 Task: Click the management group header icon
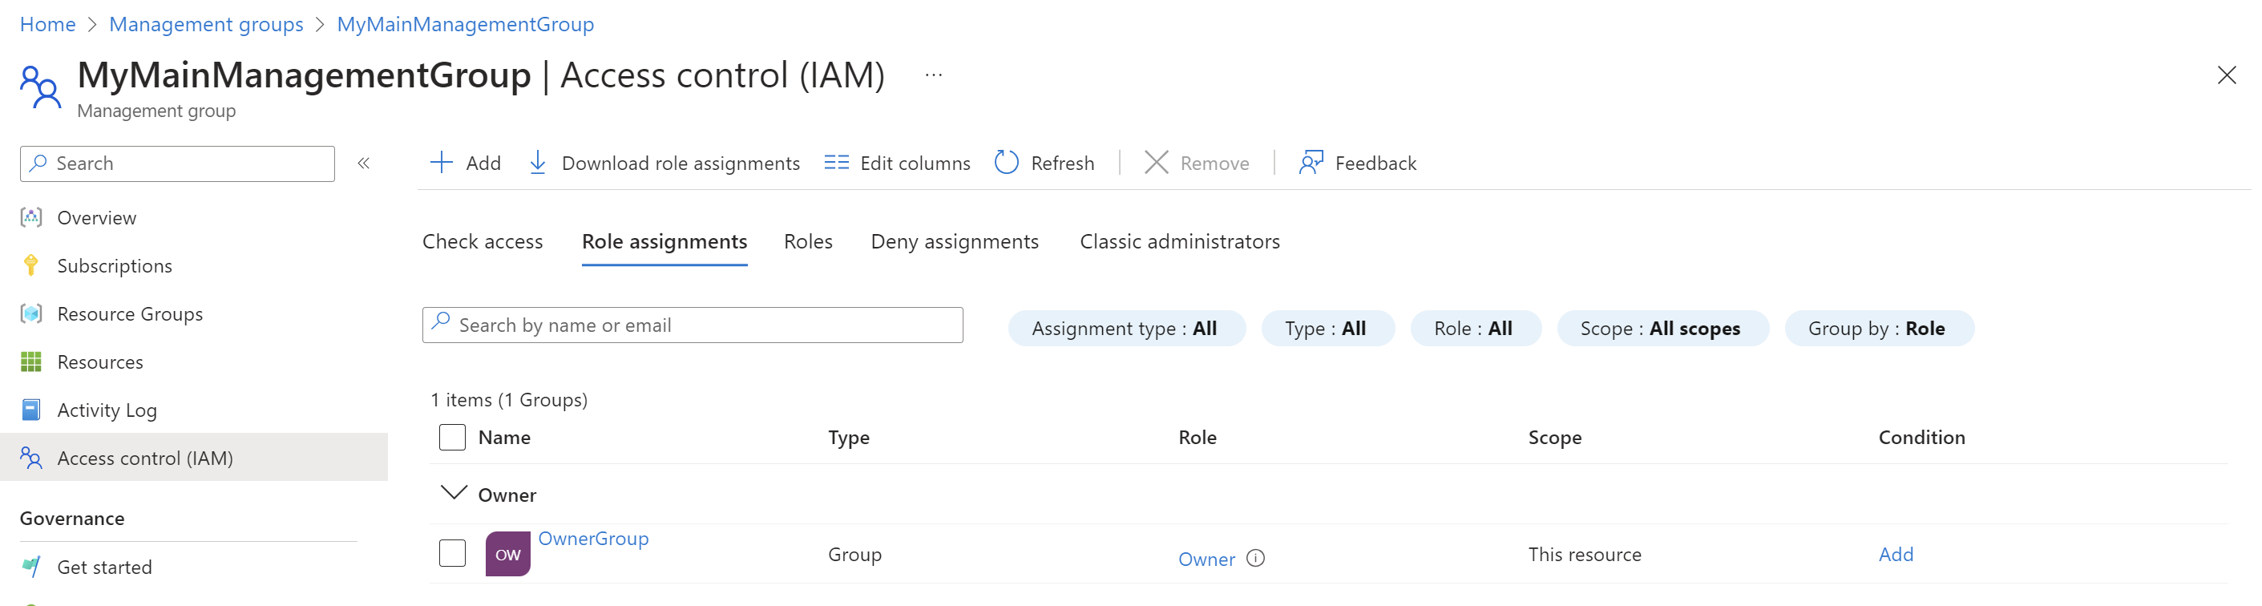click(x=40, y=87)
